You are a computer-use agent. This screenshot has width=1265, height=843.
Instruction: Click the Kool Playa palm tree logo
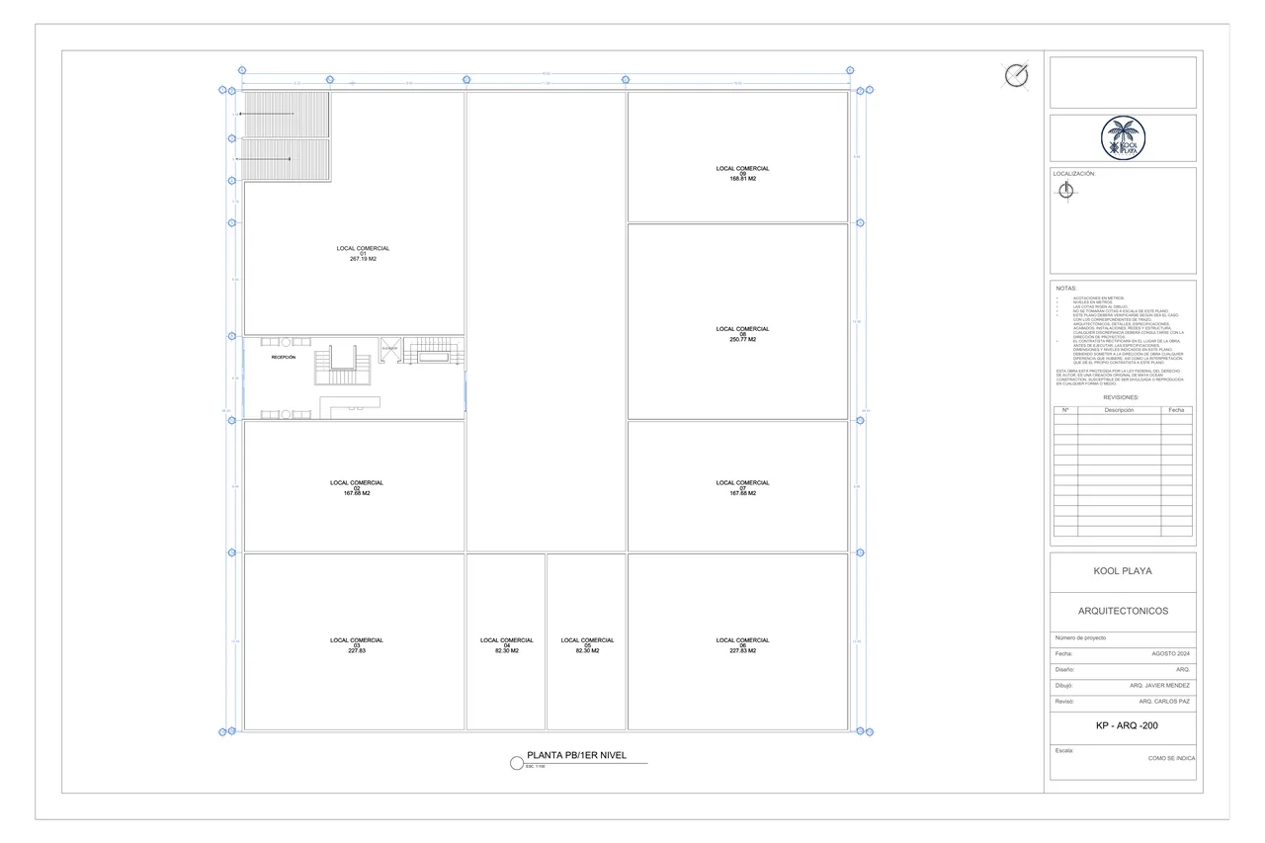click(x=1122, y=137)
